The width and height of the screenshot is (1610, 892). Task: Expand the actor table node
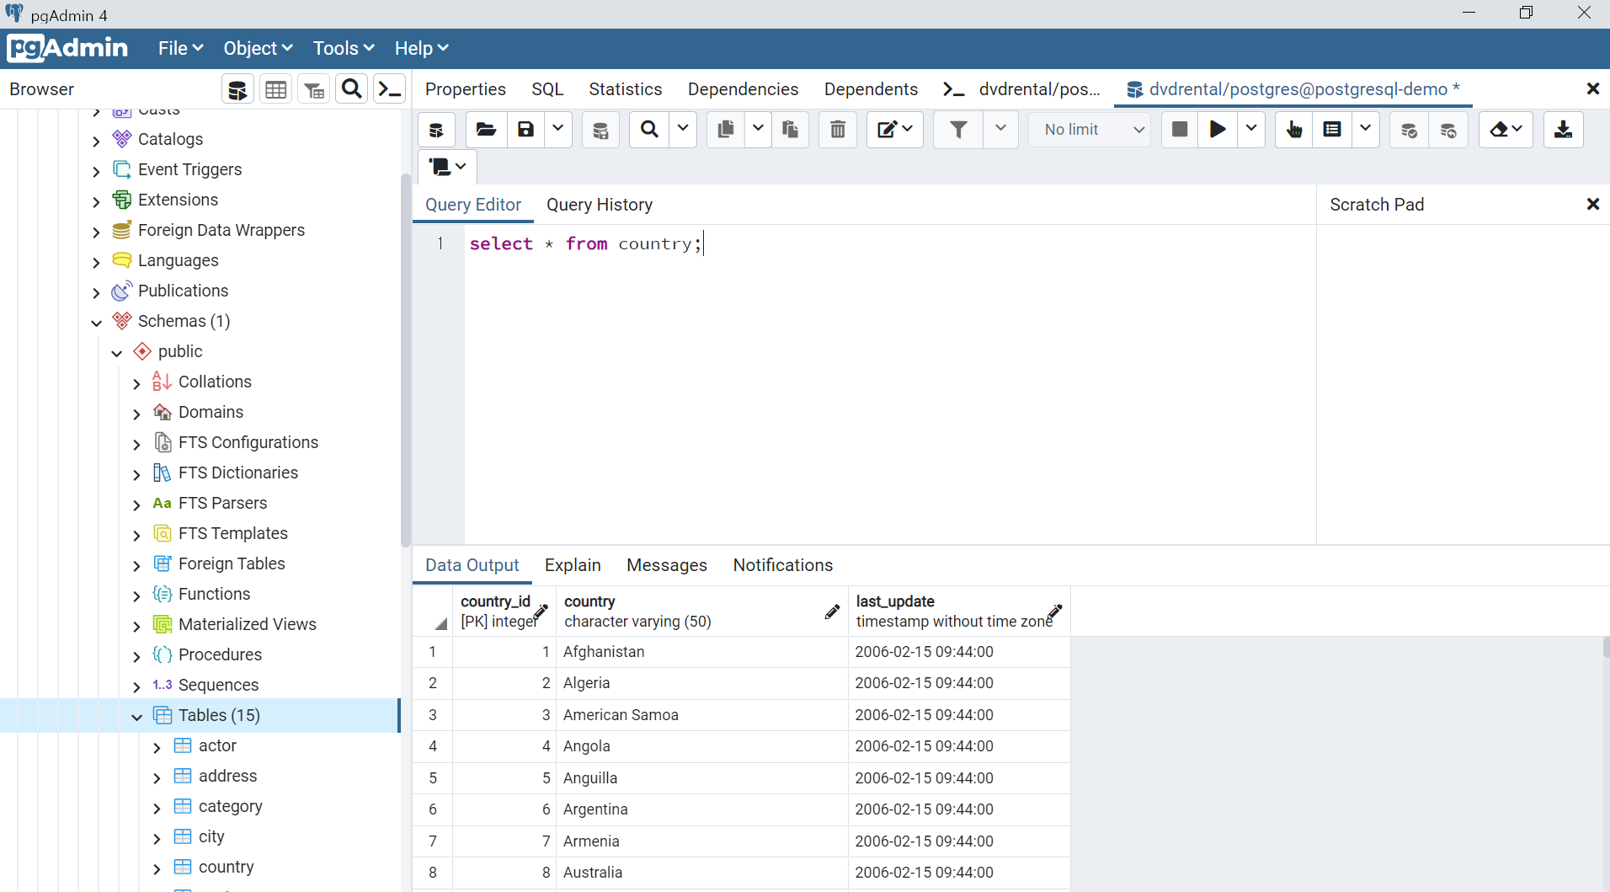[x=157, y=747]
